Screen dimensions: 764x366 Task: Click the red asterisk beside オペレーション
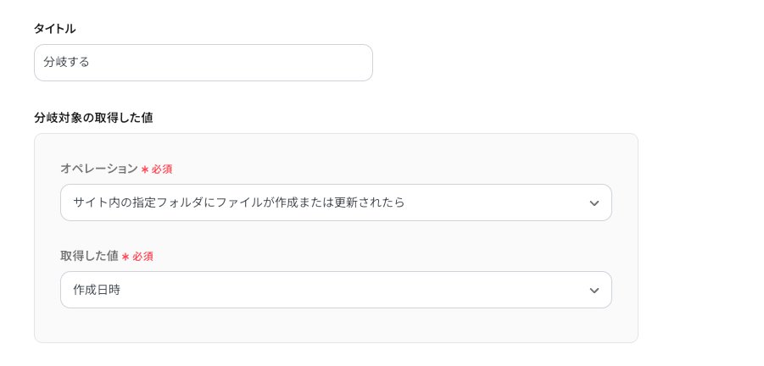coord(145,169)
